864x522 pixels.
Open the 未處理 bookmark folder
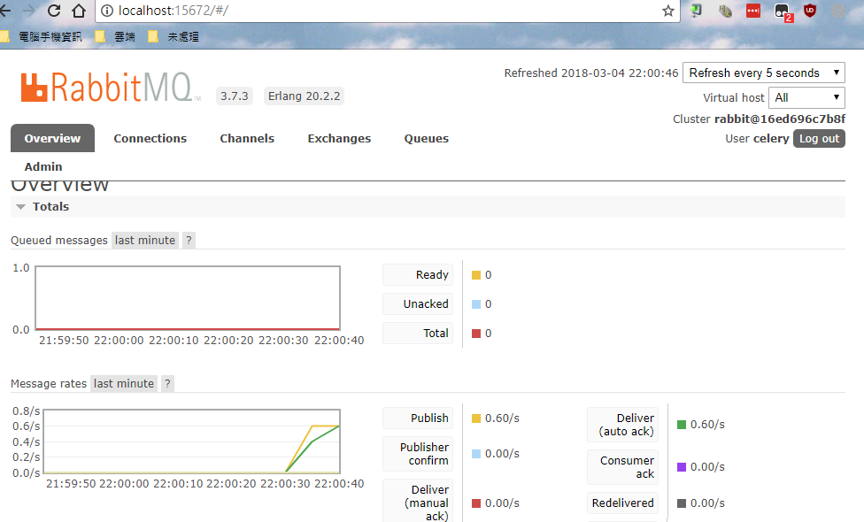coord(174,37)
